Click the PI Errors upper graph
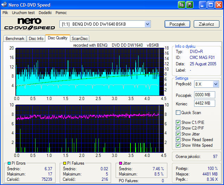224x185 pixels. pyautogui.click(x=90, y=72)
